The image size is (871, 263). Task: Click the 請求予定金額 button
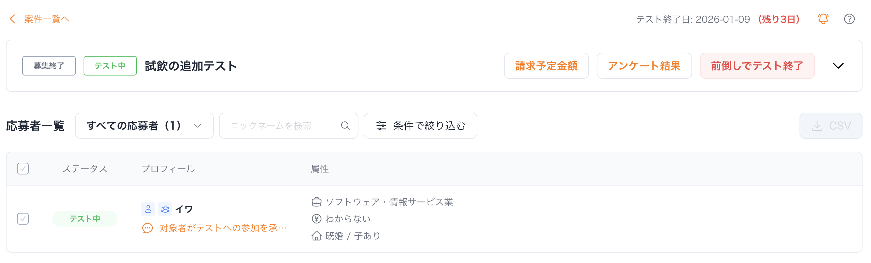(546, 66)
